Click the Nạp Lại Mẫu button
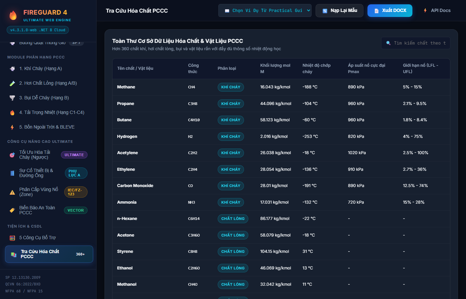Screen dimensions: 466x299 [x=340, y=11]
